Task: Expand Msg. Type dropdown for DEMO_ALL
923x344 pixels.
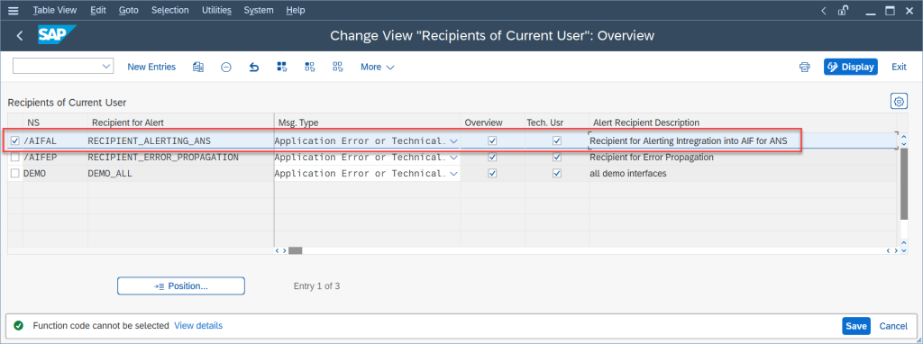Action: [x=453, y=174]
